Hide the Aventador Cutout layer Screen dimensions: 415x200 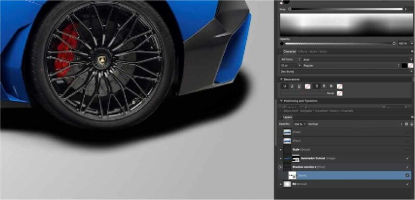click(x=407, y=158)
